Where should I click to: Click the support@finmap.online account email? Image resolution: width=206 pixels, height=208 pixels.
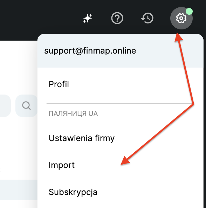click(90, 51)
